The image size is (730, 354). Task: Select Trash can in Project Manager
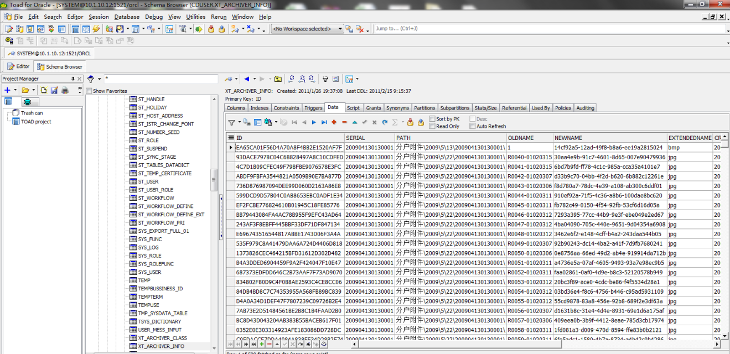click(32, 113)
